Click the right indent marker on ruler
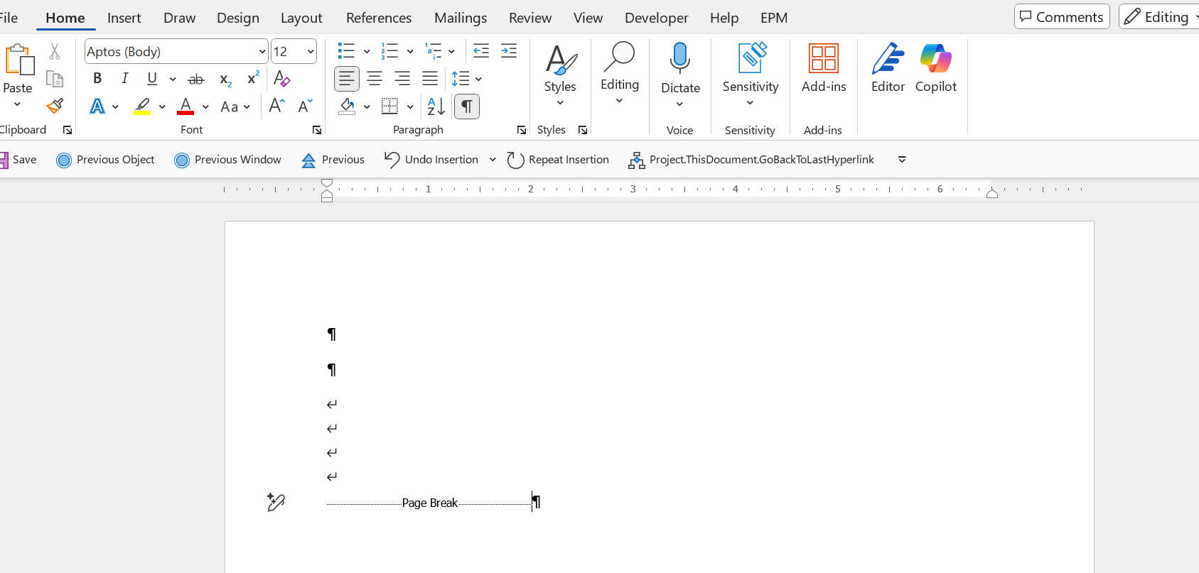The image size is (1199, 573). click(992, 193)
